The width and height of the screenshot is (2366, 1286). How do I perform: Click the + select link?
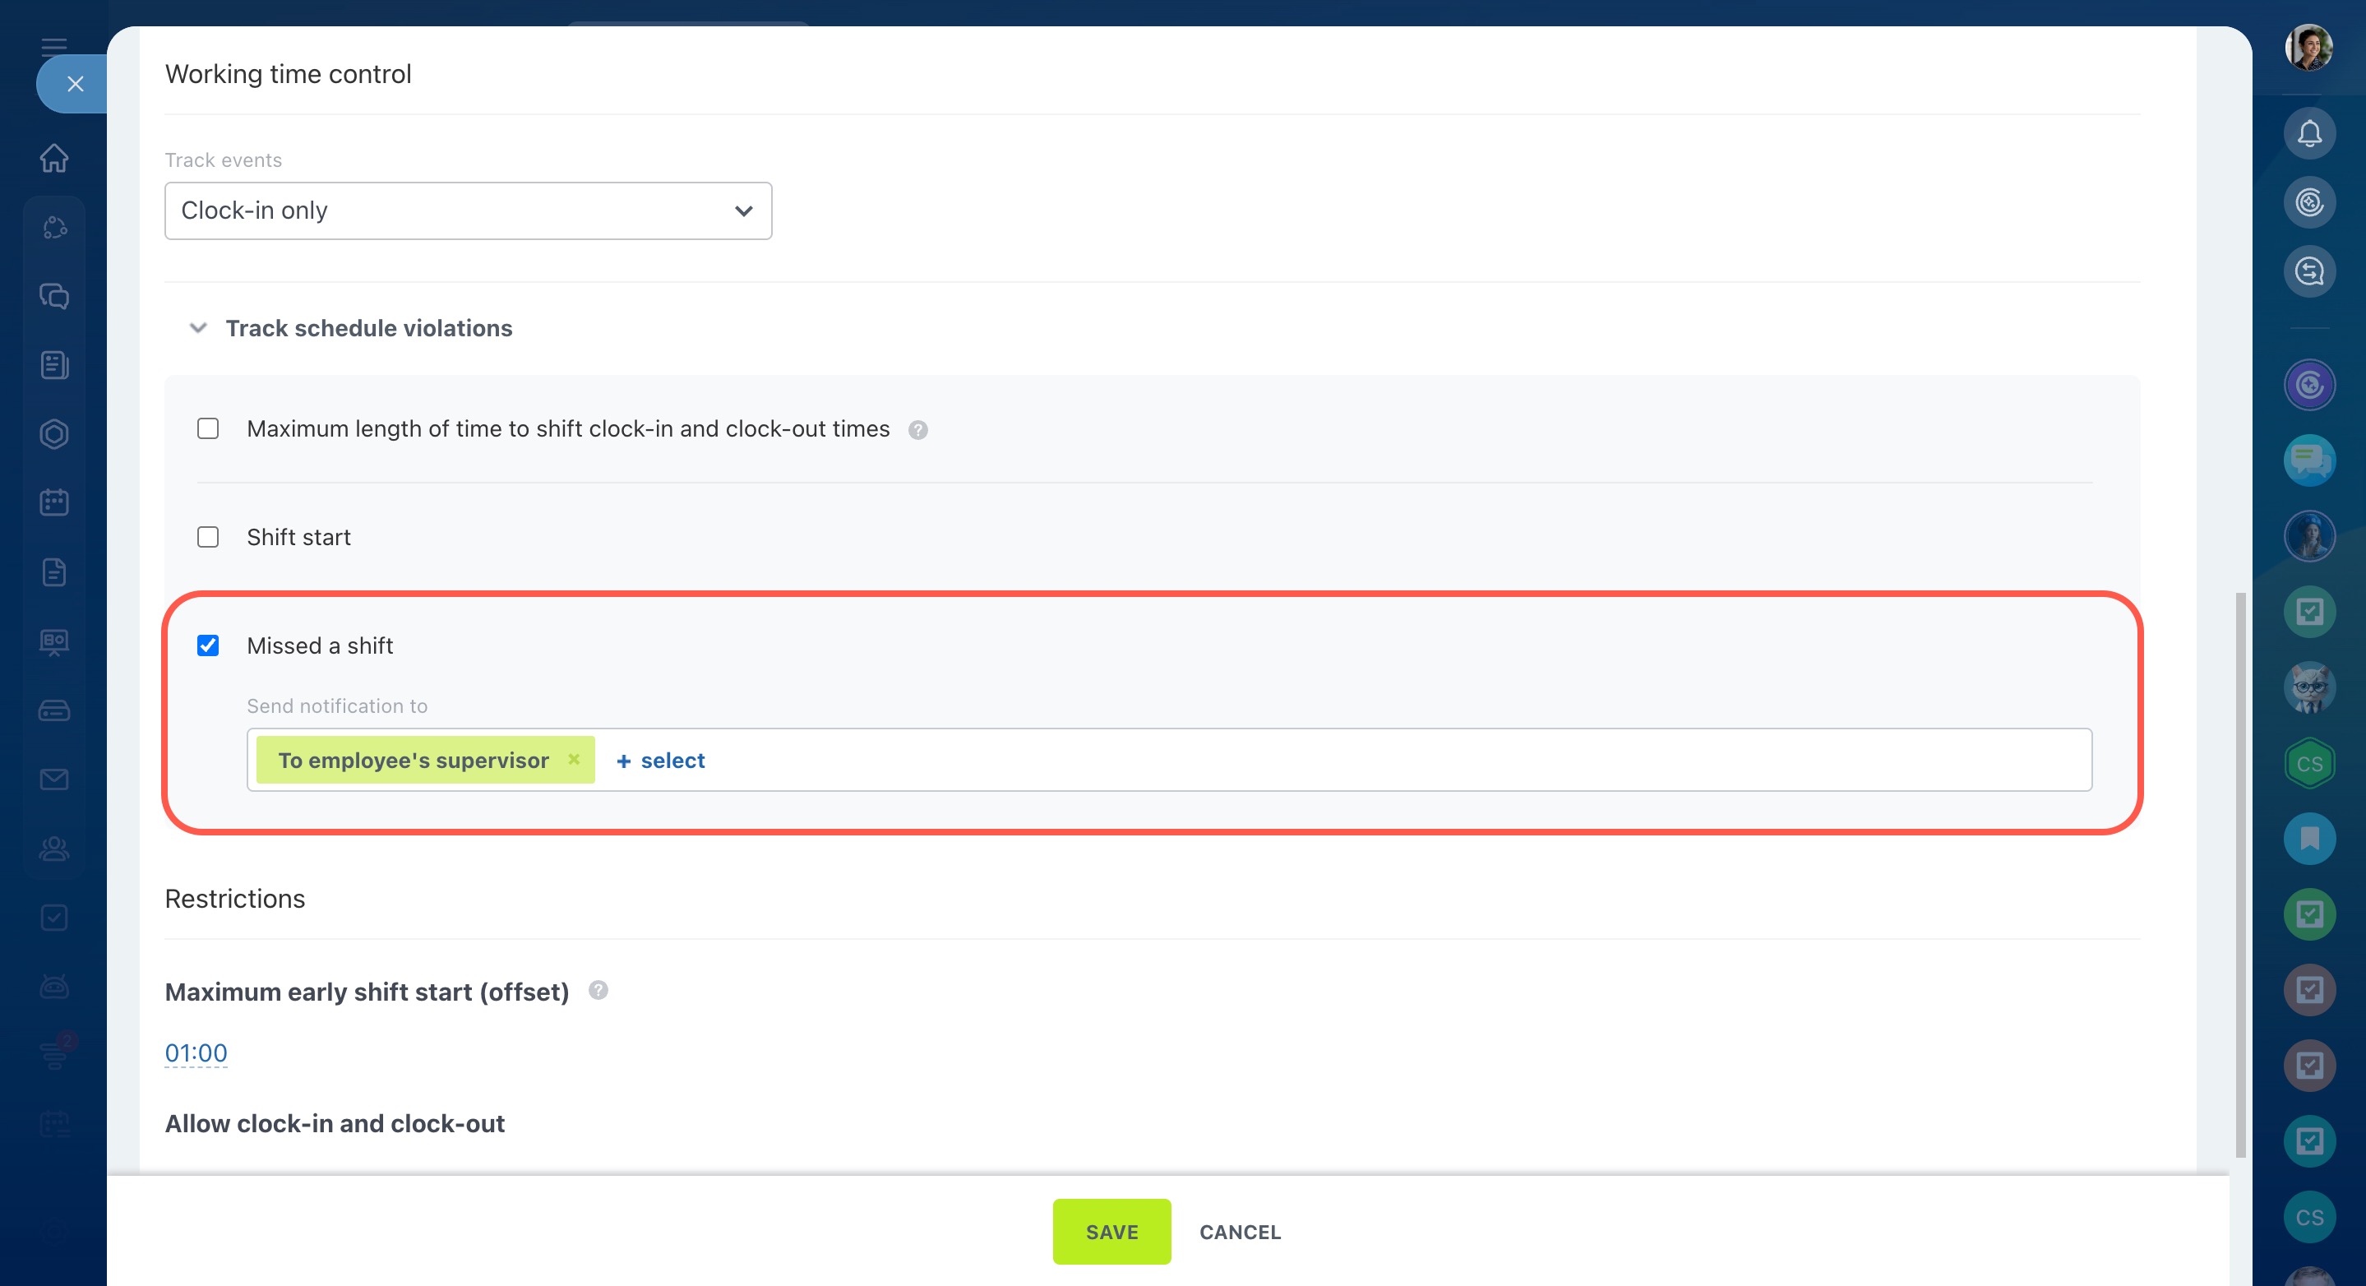pos(660,761)
